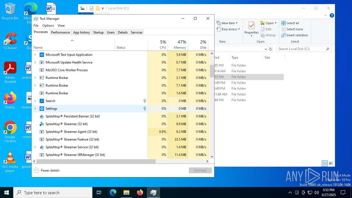Open Firefox from the taskbar

(140, 193)
